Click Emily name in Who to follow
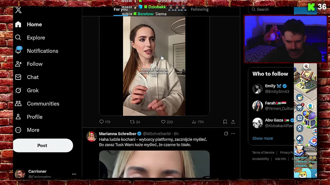The height and width of the screenshot is (185, 330). click(270, 86)
